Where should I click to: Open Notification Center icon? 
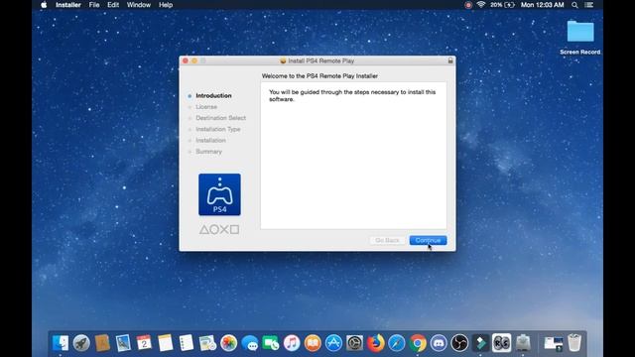pyautogui.click(x=589, y=5)
